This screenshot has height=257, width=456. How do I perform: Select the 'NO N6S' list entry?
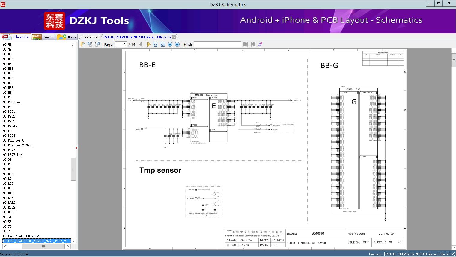point(8,78)
